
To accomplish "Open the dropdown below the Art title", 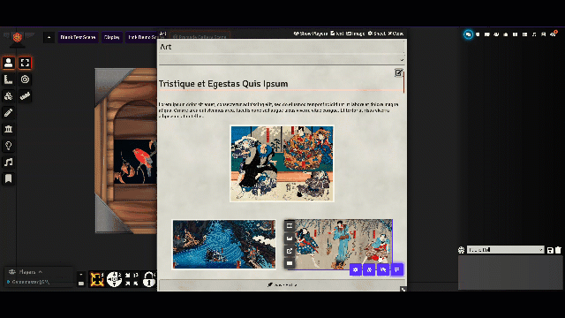I will pos(282,60).
